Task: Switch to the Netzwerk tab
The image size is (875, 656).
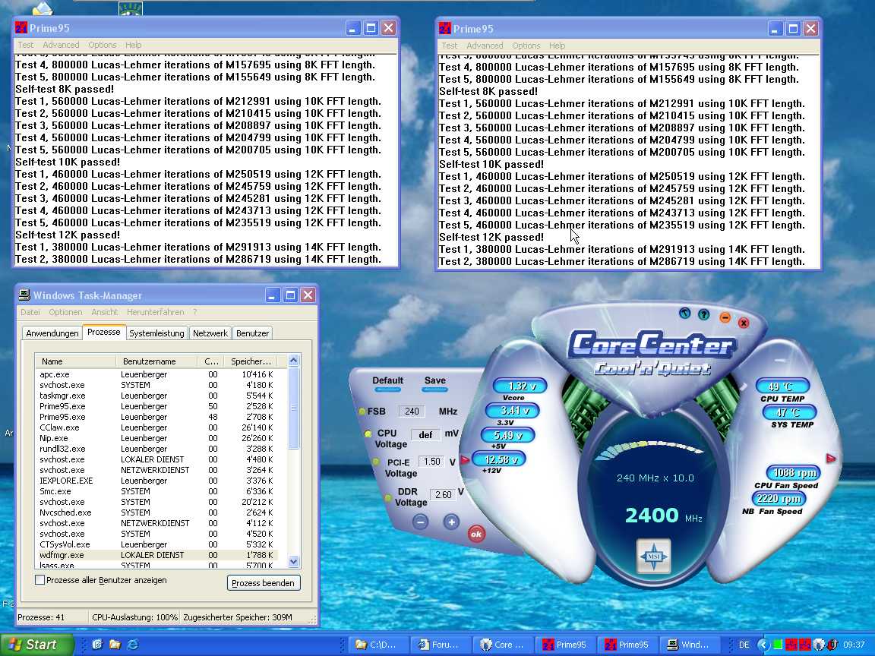Action: 210,333
